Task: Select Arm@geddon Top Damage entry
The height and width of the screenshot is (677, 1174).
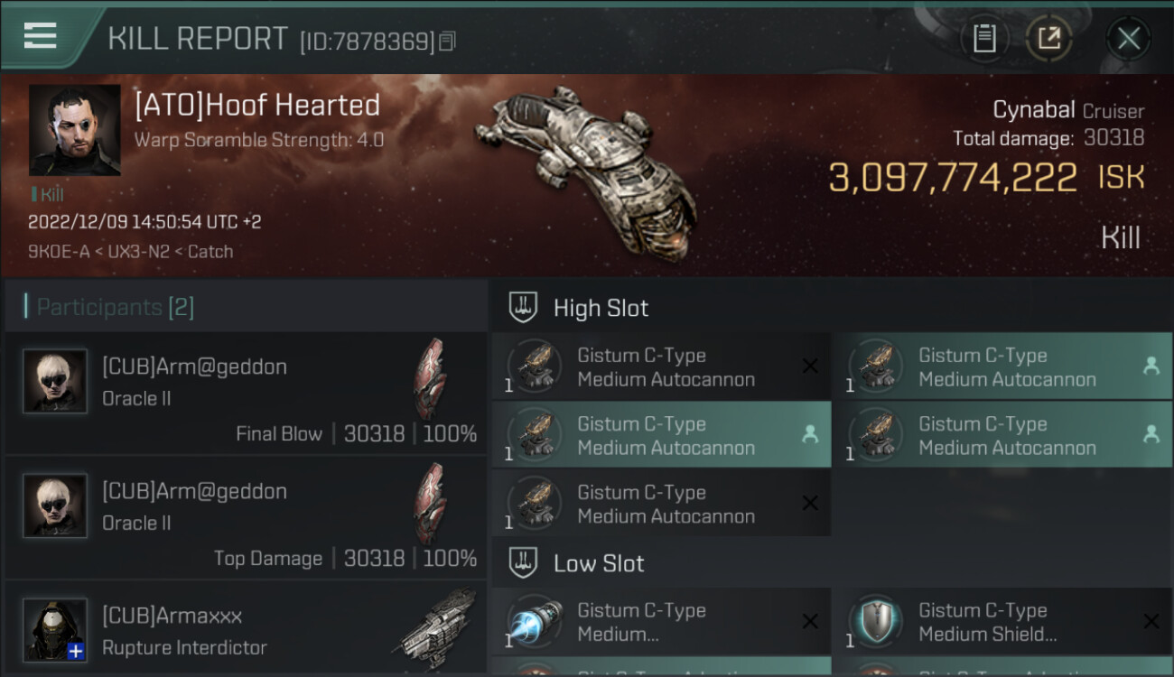Action: [246, 517]
